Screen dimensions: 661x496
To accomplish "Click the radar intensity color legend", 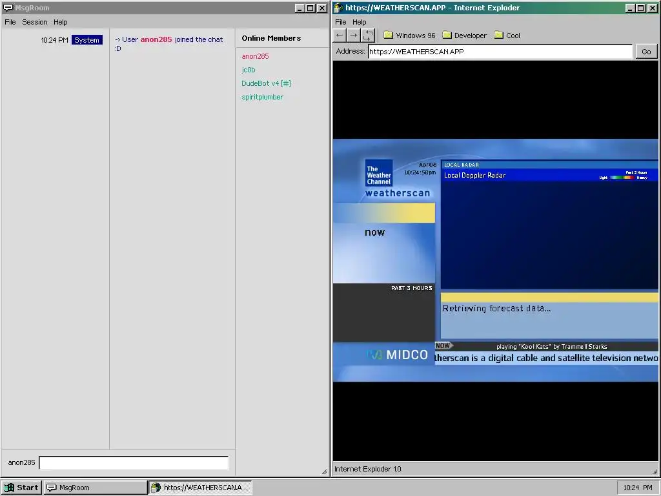I will tap(623, 178).
